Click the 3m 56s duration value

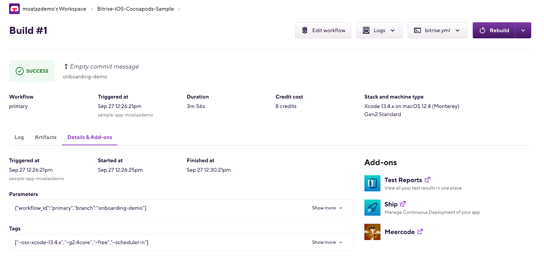[x=196, y=106]
